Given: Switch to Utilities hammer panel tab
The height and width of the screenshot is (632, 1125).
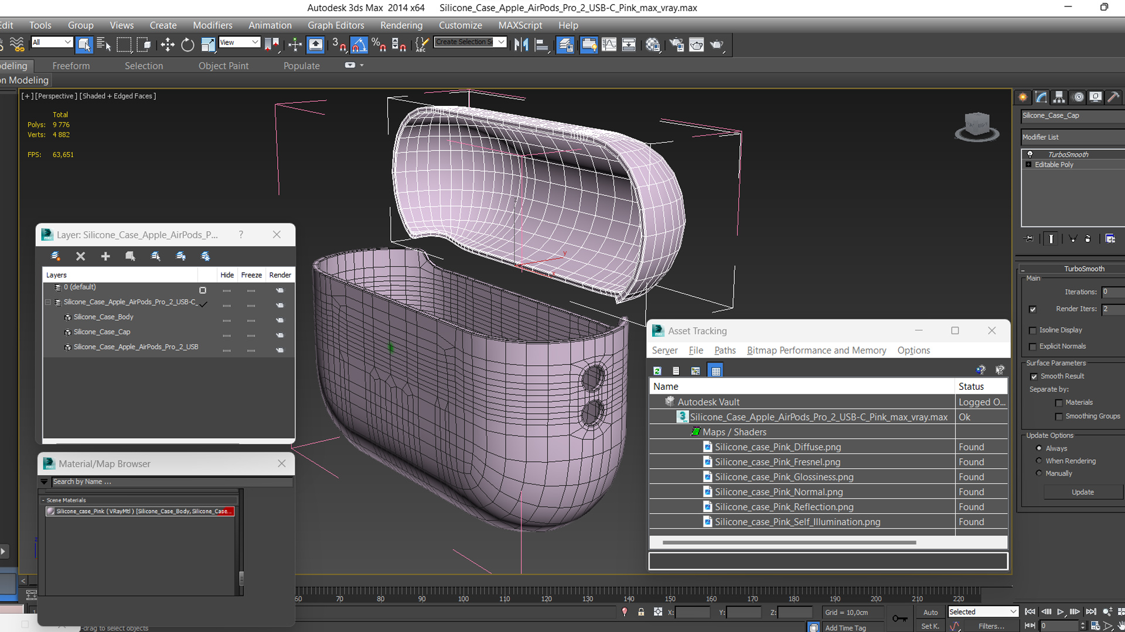Looking at the screenshot, I should 1113,97.
